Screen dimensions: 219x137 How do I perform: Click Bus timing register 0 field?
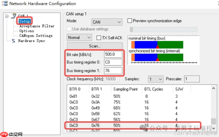click(113, 62)
